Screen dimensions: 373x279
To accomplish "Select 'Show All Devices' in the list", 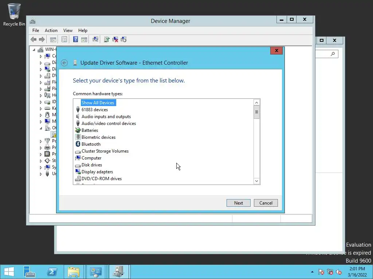I will [98, 103].
